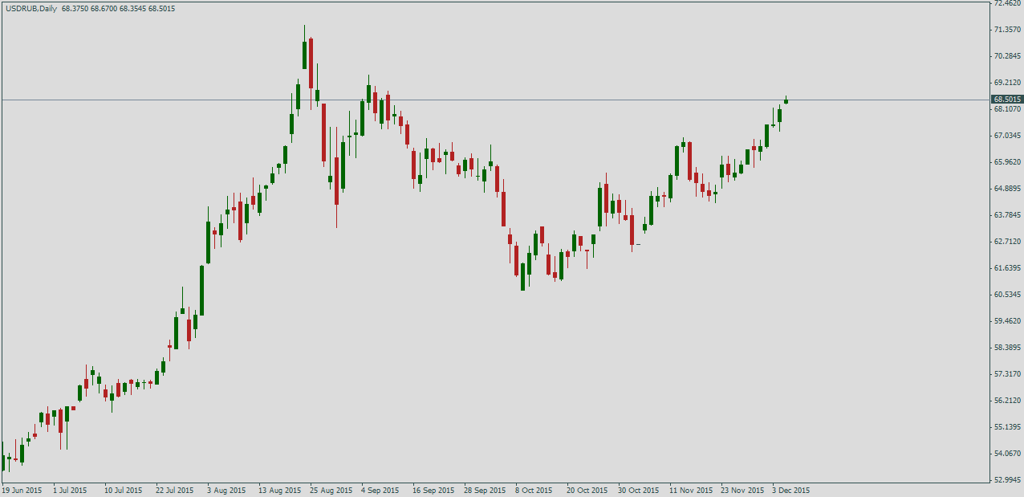Image resolution: width=1024 pixels, height=497 pixels.
Task: Click the OHLC values 68.3750 68.6700 68.3545
Action: [104, 8]
